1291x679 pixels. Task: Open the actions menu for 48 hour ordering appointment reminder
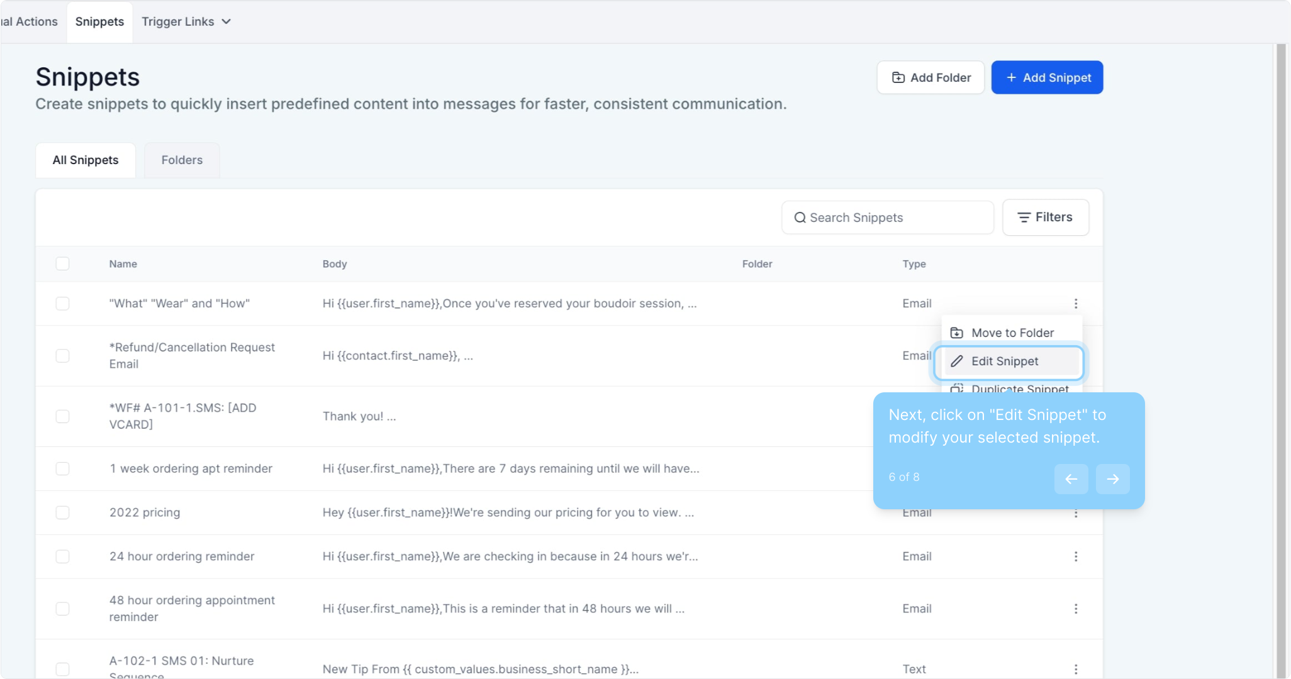1076,609
